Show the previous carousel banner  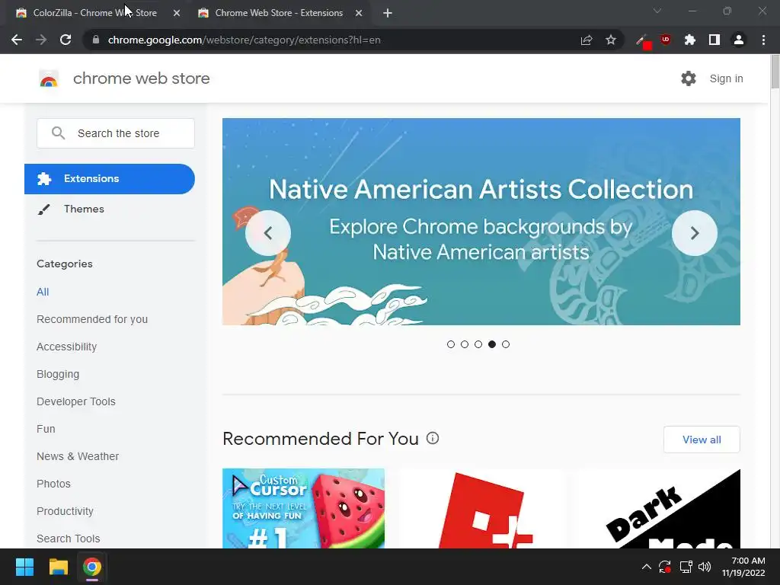pyautogui.click(x=268, y=233)
